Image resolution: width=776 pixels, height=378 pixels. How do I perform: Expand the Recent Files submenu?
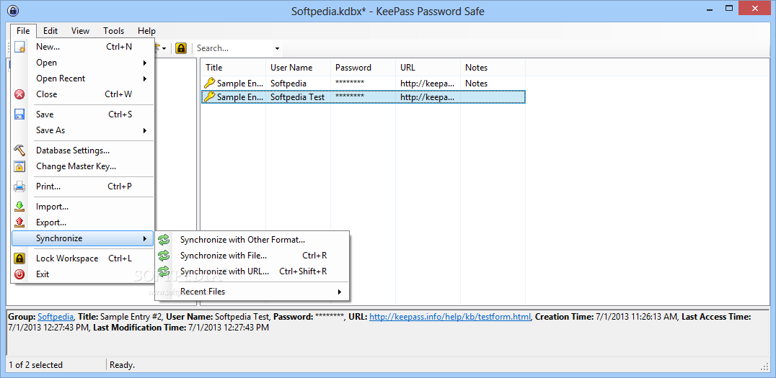click(x=340, y=292)
